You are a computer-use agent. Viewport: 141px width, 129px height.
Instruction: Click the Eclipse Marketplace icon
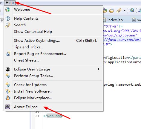pyautogui.click(x=8, y=98)
